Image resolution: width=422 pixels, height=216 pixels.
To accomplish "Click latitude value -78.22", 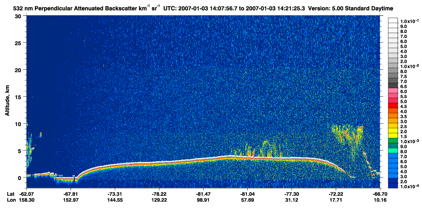I will (x=159, y=194).
